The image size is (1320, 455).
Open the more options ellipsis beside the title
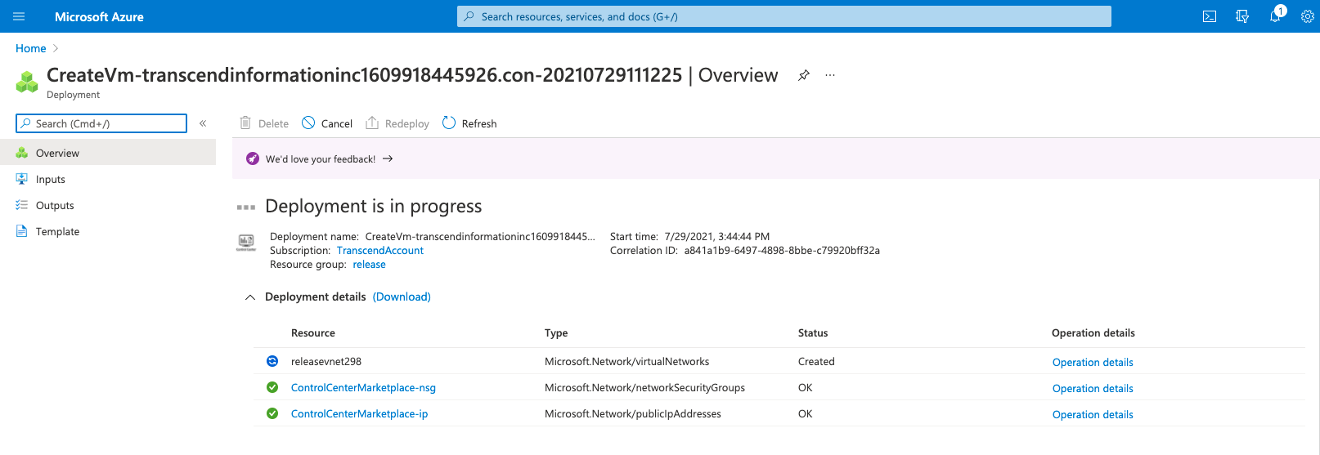click(830, 75)
